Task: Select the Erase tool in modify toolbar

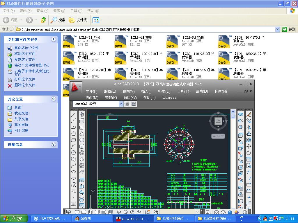Action: click(249, 114)
